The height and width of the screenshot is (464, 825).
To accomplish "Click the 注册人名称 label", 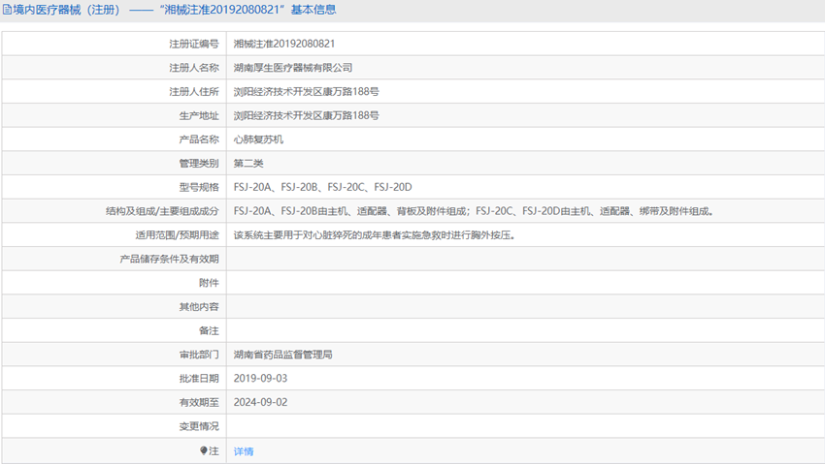I will click(x=193, y=68).
